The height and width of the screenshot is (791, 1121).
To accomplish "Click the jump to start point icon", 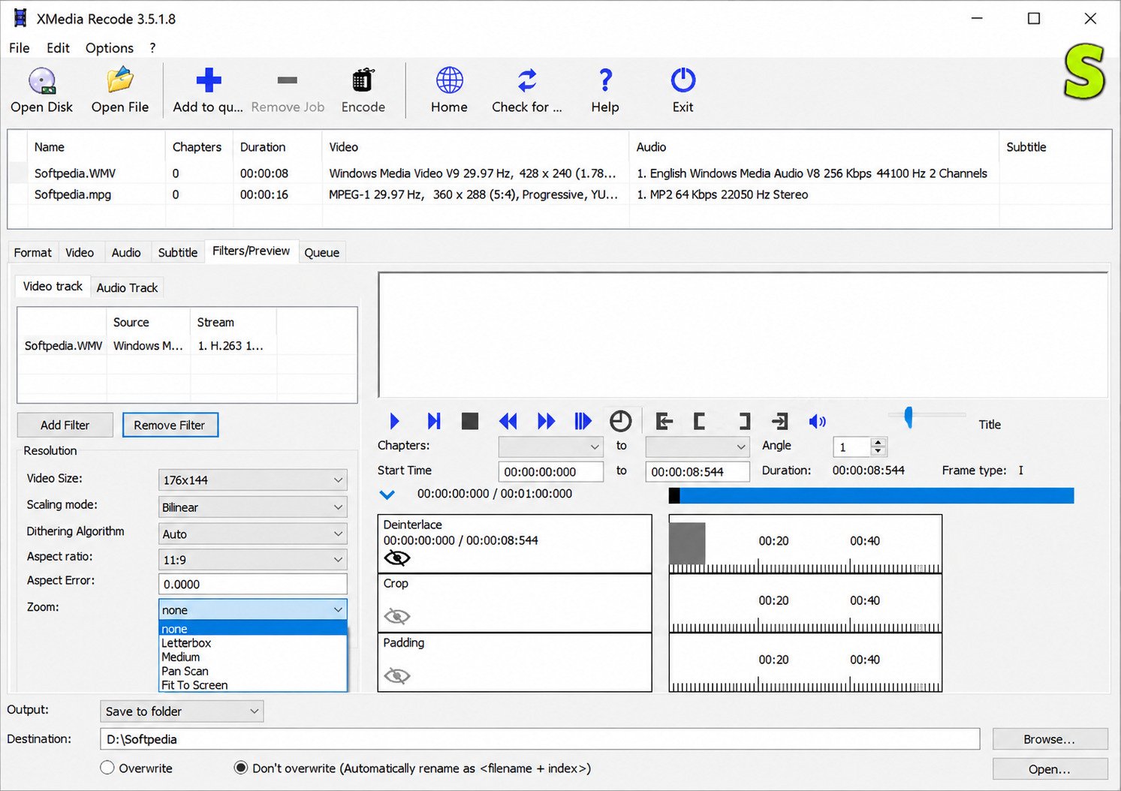I will point(664,421).
